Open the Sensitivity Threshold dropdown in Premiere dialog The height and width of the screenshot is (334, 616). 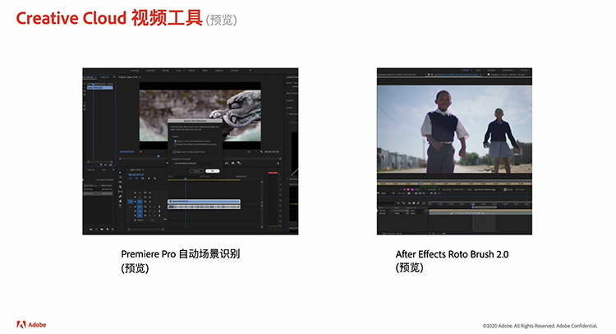pyautogui.click(x=195, y=163)
